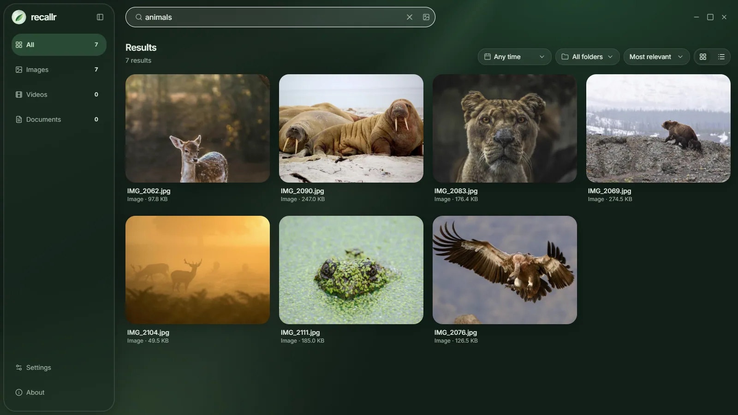Click the IMG_2062.jpg file name
738x415 pixels.
tap(149, 191)
